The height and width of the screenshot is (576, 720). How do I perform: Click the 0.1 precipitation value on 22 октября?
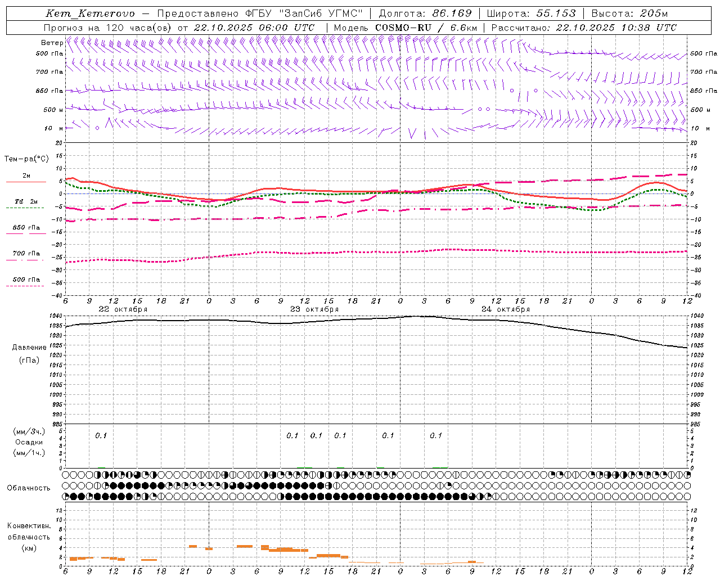click(101, 436)
